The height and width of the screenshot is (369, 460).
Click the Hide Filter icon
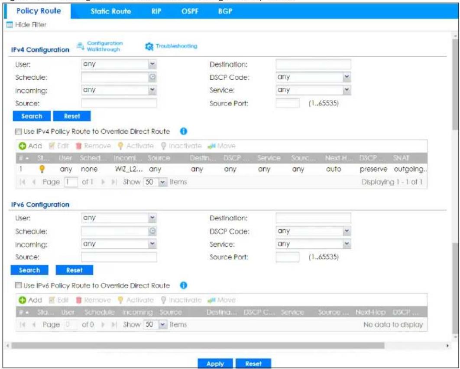[10, 25]
